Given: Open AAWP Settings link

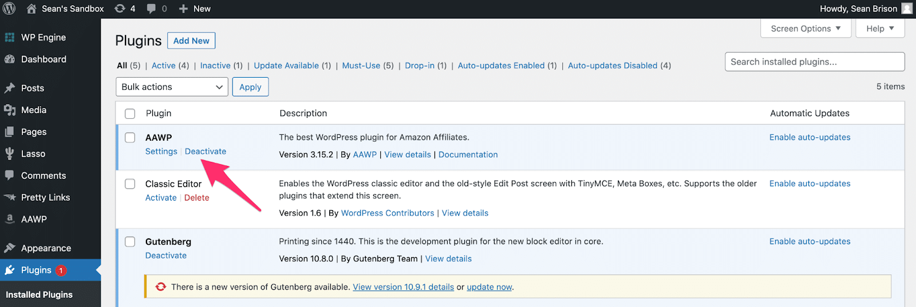Looking at the screenshot, I should 161,151.
